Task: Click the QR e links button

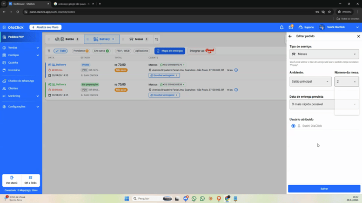Action: click(x=30, y=180)
